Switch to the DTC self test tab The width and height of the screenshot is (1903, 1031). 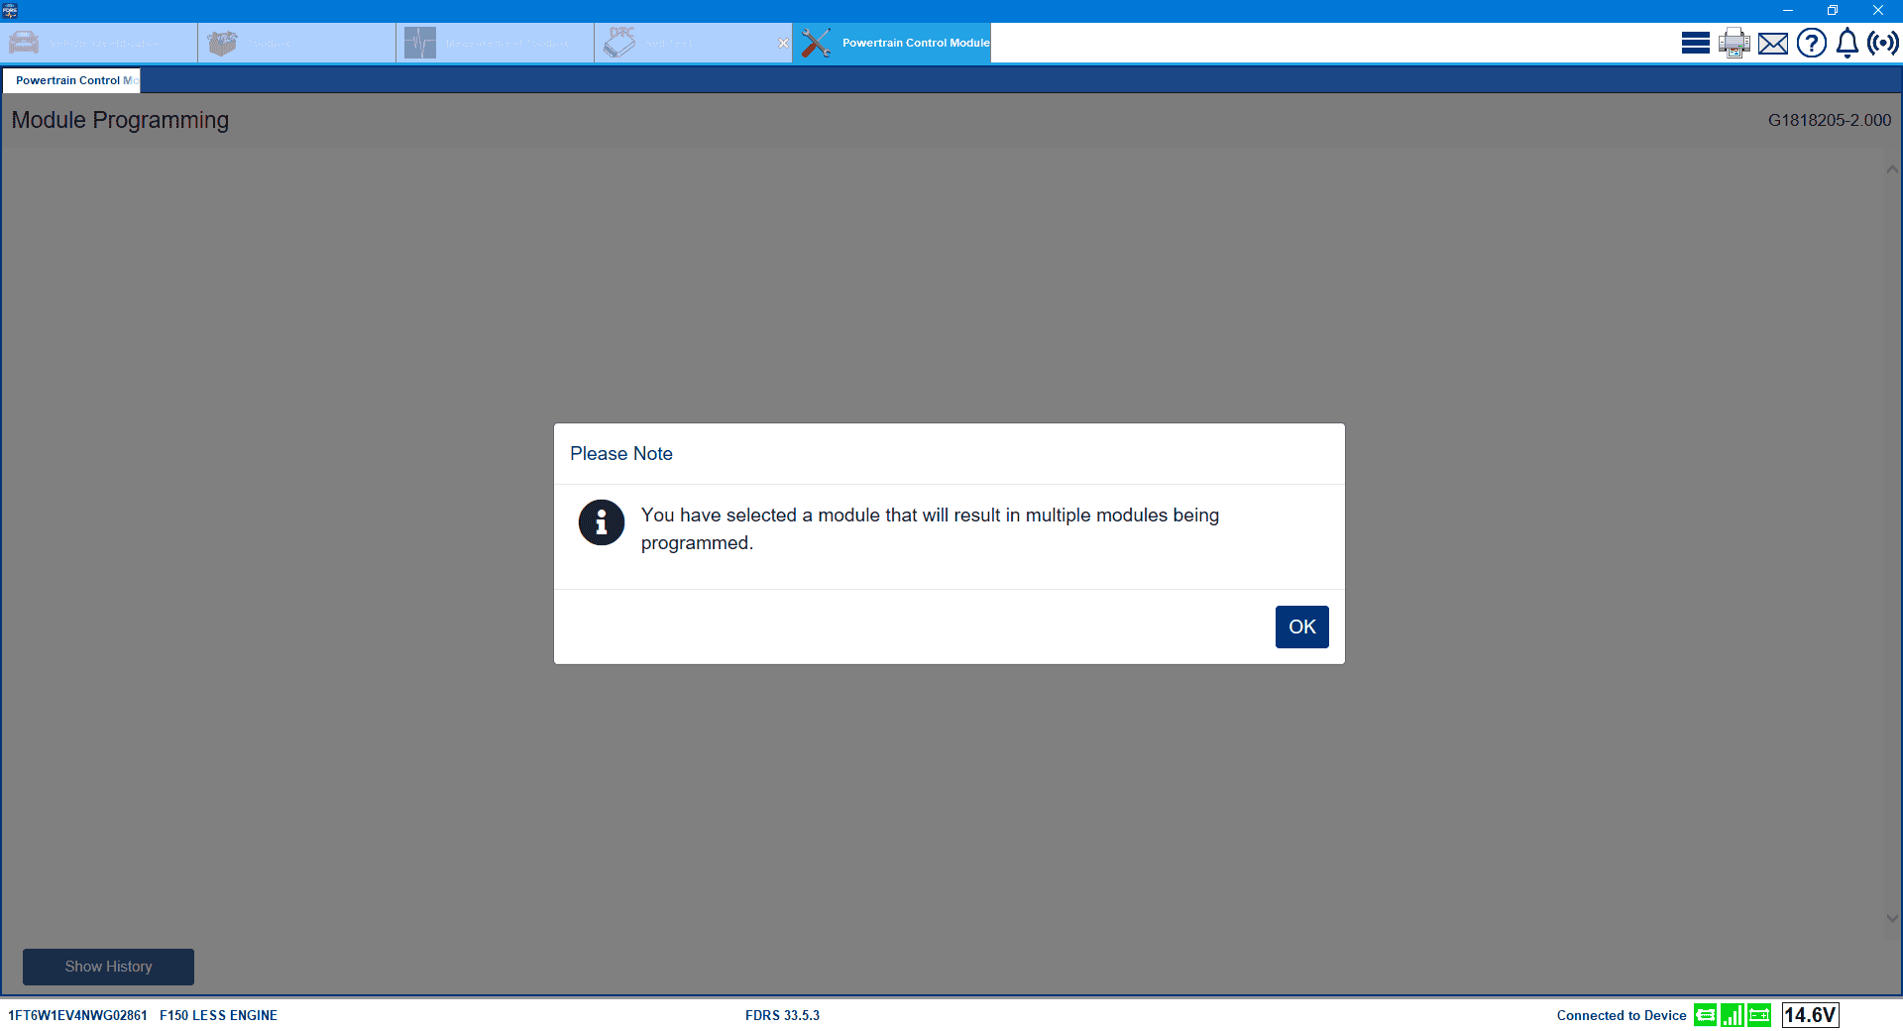point(684,44)
